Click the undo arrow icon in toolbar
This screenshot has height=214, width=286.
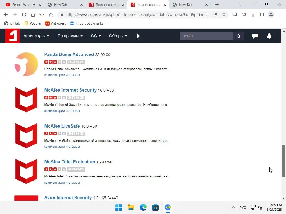pos(42,14)
